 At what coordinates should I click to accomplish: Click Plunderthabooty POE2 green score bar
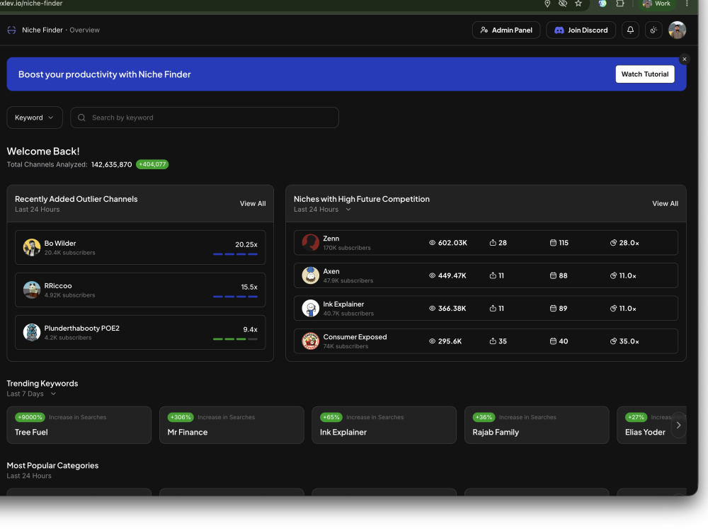coord(235,339)
